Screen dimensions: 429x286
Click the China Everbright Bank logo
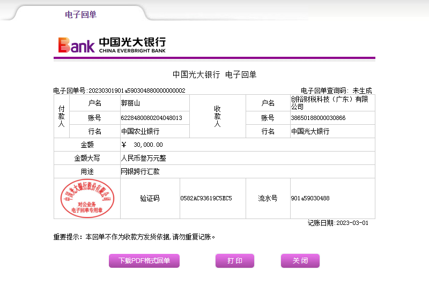[x=112, y=45]
